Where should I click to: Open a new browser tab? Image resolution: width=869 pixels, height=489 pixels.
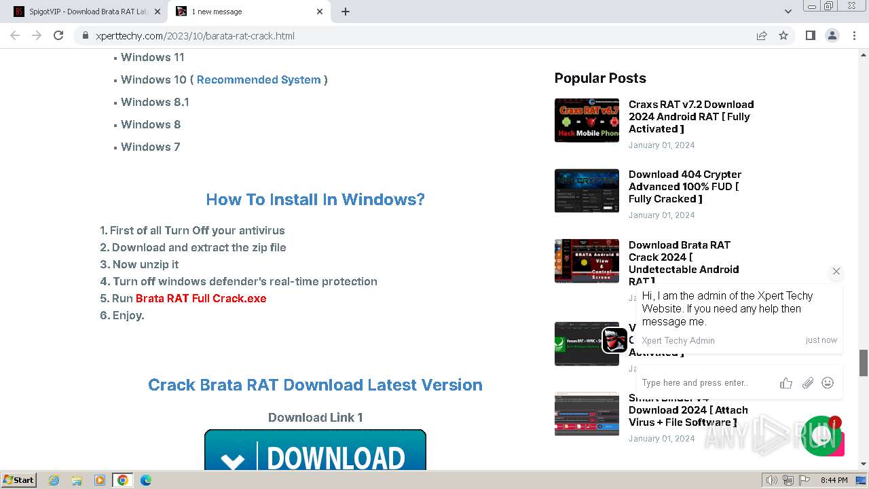coord(346,12)
